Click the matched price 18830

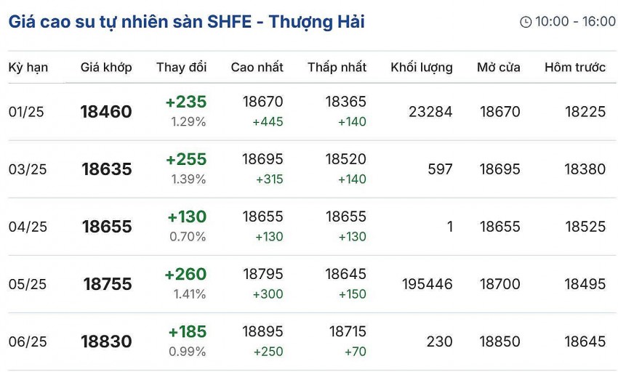click(106, 341)
